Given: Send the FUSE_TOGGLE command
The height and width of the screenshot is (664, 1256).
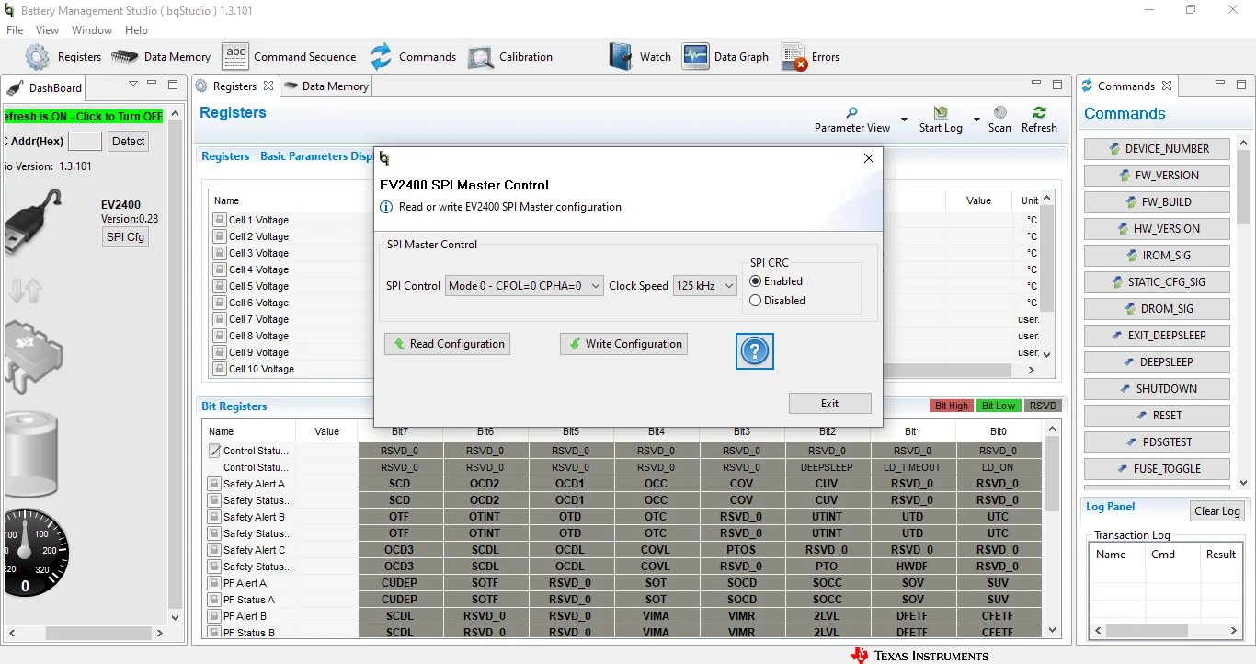Looking at the screenshot, I should tap(1157, 469).
